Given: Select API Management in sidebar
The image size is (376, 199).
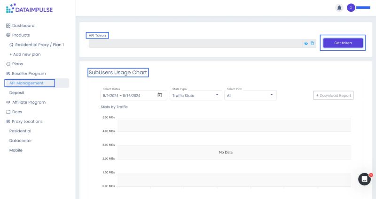Looking at the screenshot, I should click(26, 83).
